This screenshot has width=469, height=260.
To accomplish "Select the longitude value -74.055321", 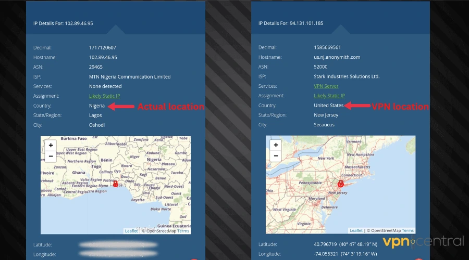I will [326, 254].
